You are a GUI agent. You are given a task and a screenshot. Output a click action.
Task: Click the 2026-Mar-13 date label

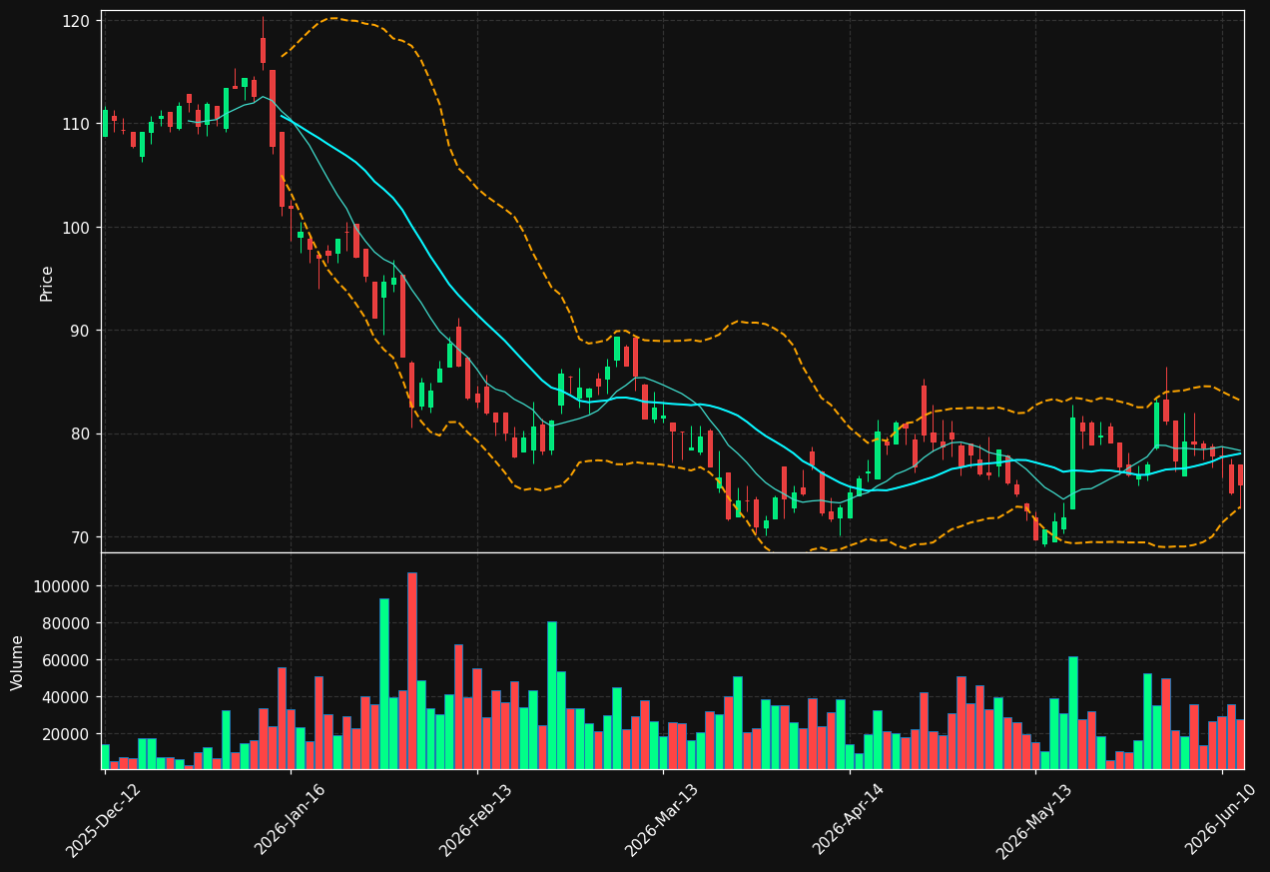(x=662, y=819)
